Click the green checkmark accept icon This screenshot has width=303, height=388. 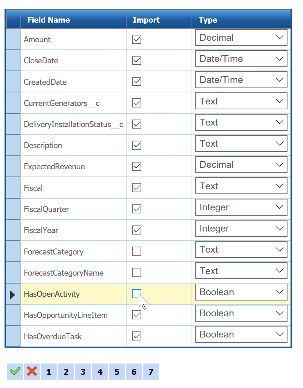pos(15,371)
